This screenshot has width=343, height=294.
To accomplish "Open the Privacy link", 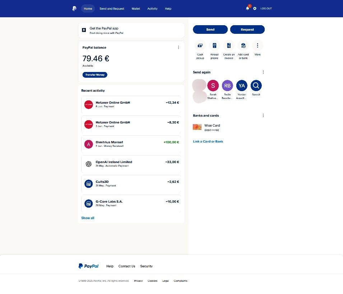I will click(138, 281).
